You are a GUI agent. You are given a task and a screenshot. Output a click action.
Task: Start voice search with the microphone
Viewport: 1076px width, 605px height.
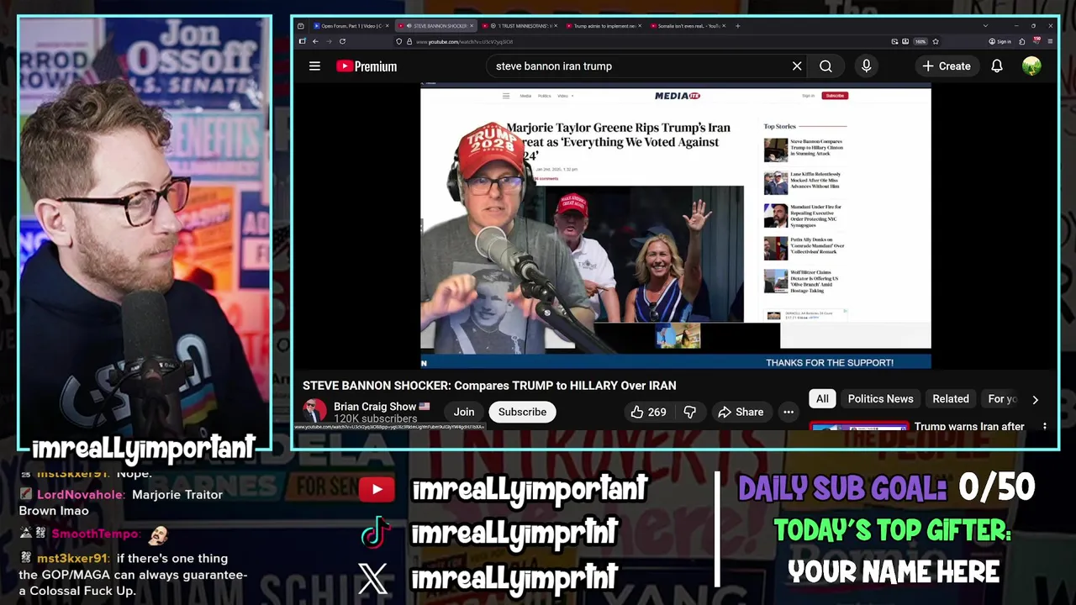coord(867,66)
